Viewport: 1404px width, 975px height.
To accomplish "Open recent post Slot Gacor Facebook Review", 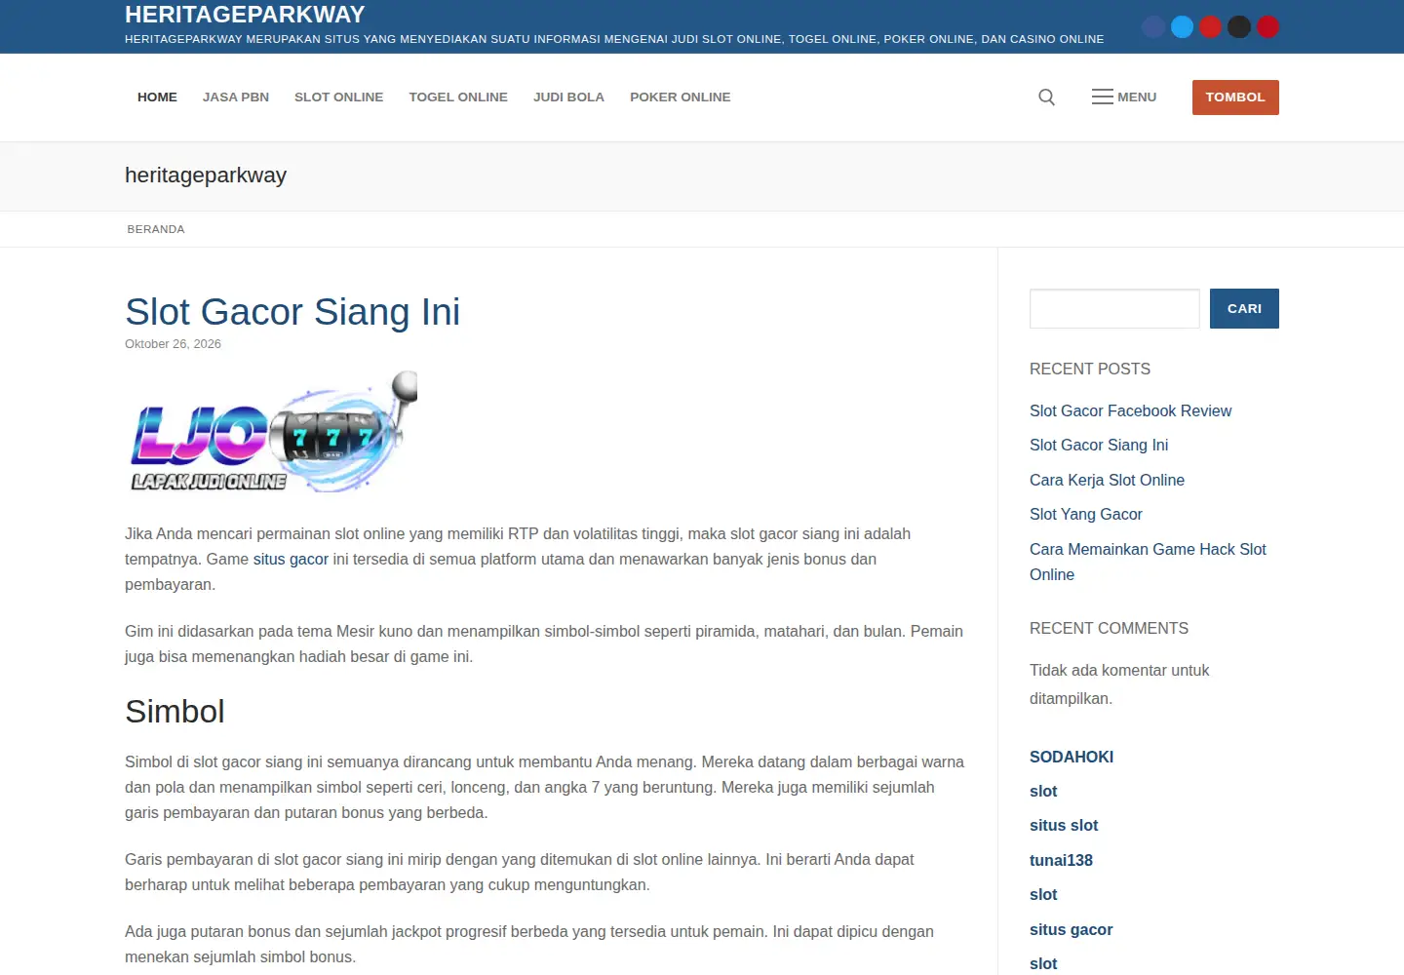I will [x=1130, y=411].
